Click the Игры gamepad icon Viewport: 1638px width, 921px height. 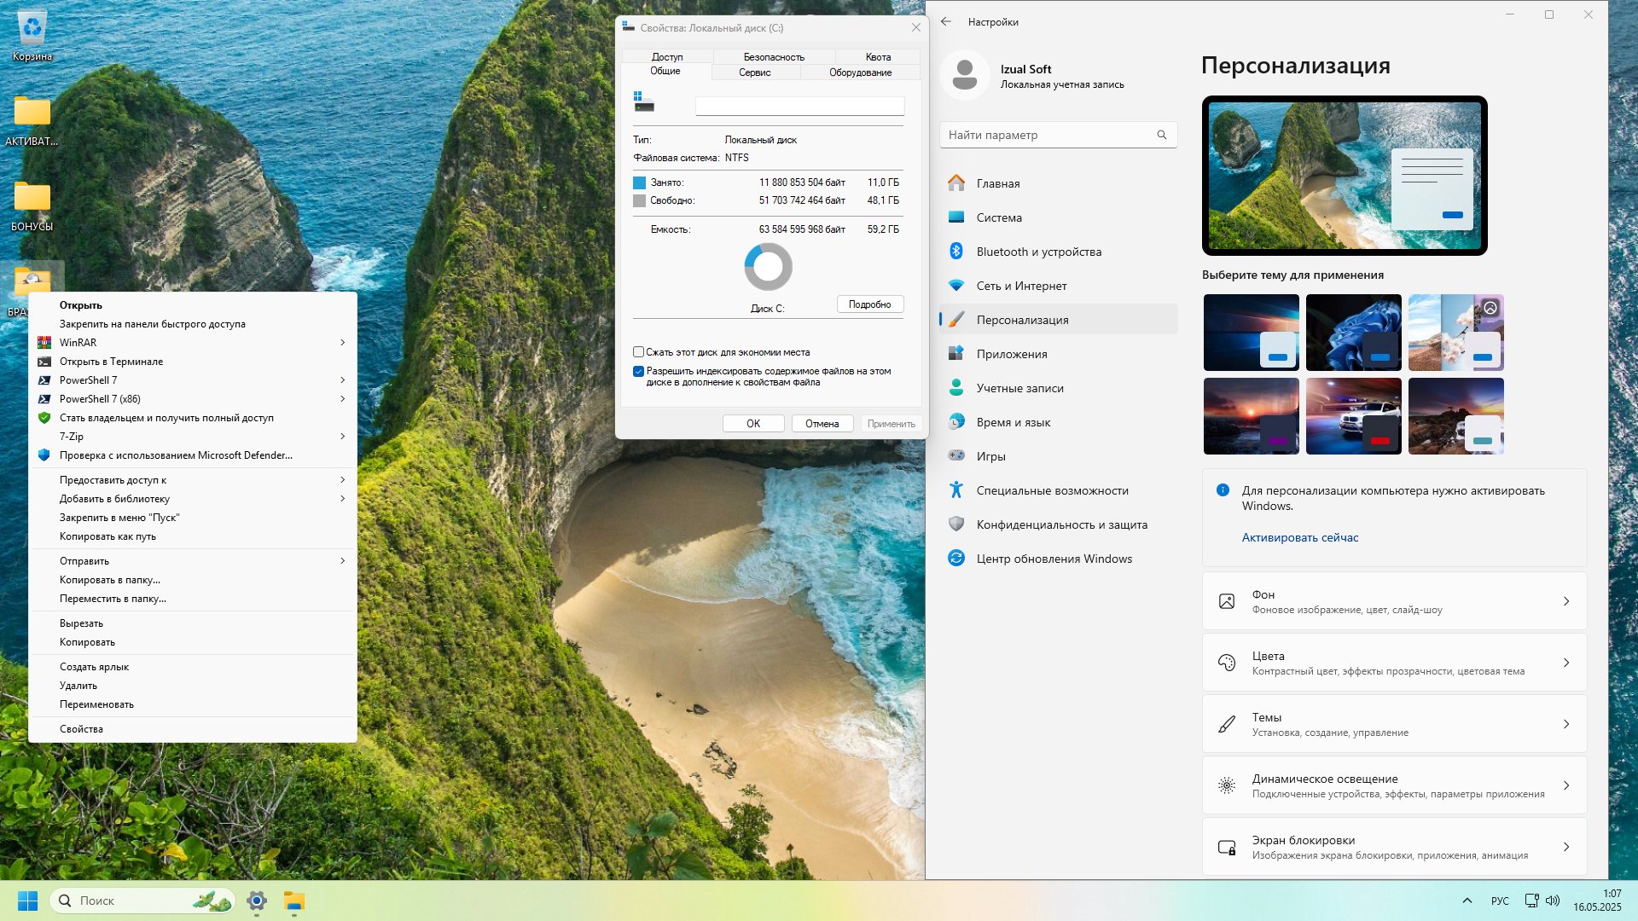pyautogui.click(x=956, y=456)
